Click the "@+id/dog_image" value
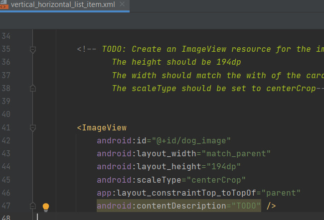This screenshot has height=220, width=324. (x=191, y=141)
